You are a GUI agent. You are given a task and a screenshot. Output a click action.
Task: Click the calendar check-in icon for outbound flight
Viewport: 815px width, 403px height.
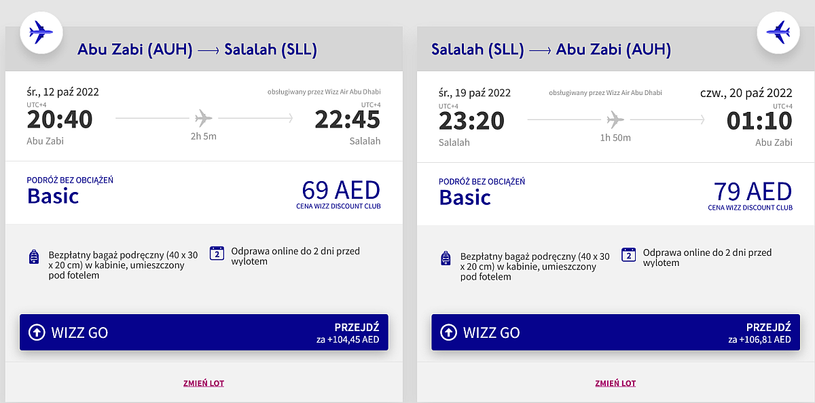coord(217,254)
